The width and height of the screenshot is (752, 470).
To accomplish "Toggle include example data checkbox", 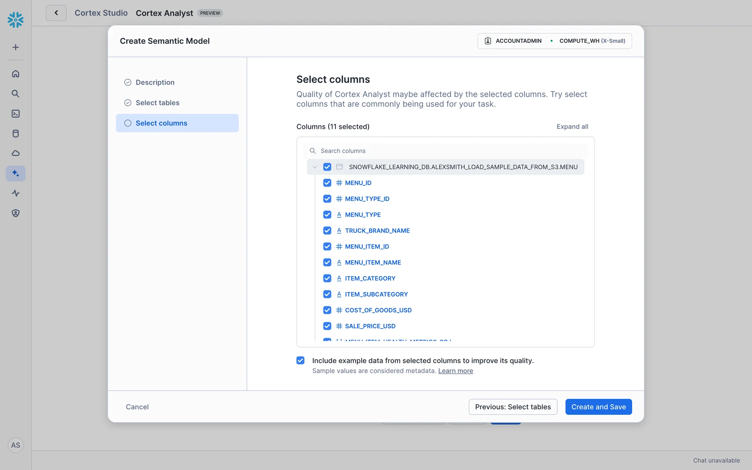I will click(300, 360).
